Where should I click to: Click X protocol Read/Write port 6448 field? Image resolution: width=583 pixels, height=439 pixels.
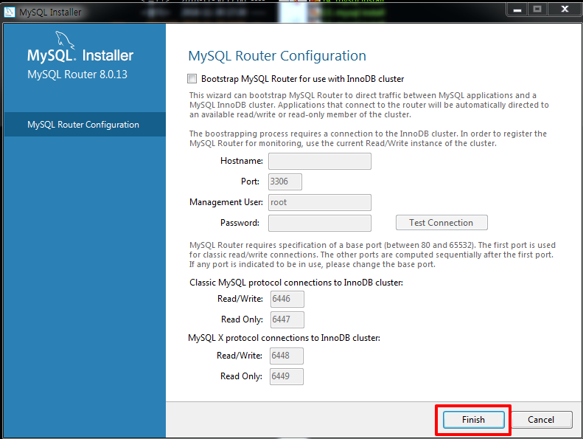286,356
